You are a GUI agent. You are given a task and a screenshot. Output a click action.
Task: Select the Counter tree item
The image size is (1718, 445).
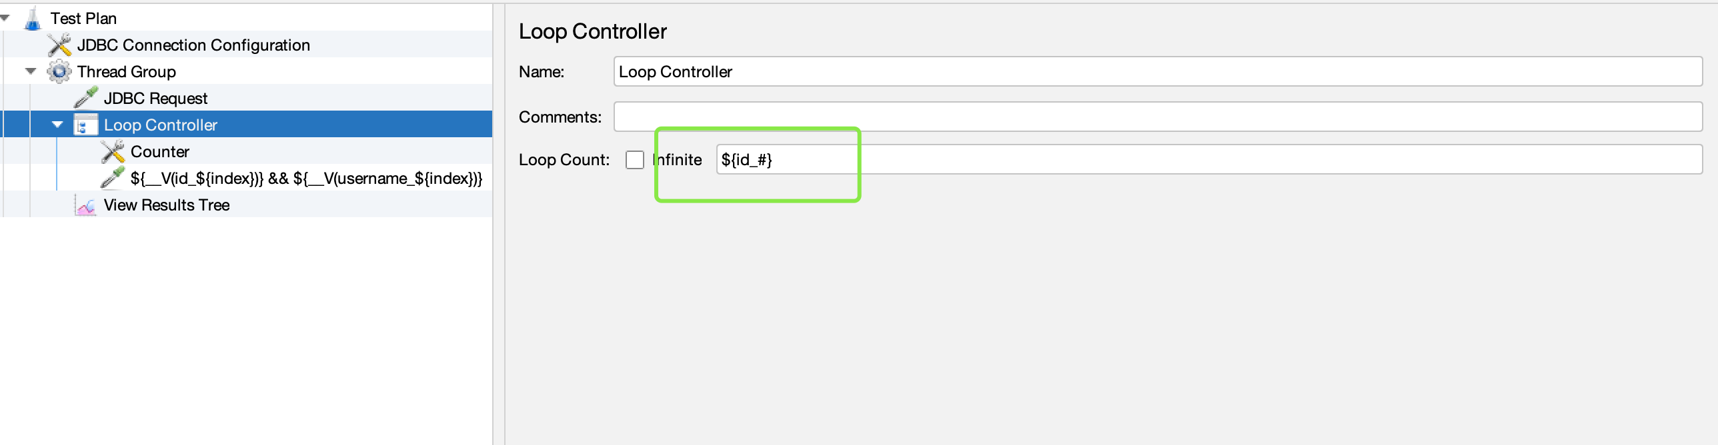pos(160,152)
